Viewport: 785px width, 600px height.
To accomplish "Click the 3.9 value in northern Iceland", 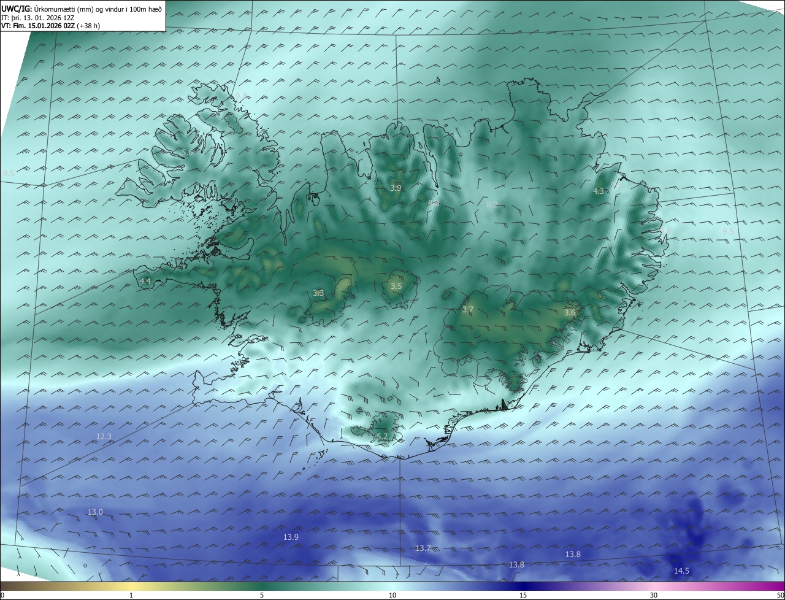I will pos(396,188).
